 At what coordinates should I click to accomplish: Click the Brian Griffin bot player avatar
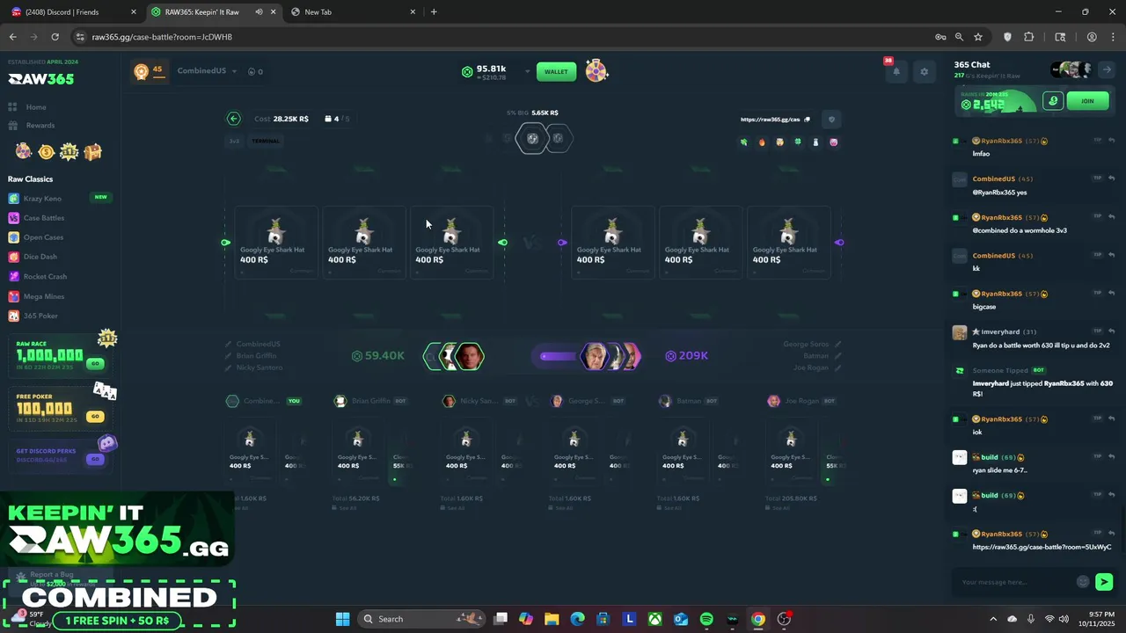tap(340, 401)
